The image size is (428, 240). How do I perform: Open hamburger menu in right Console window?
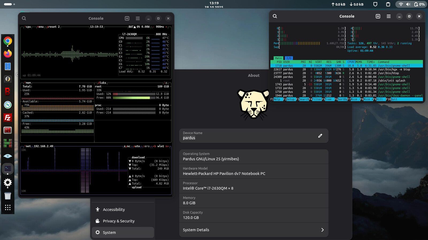pos(389,16)
